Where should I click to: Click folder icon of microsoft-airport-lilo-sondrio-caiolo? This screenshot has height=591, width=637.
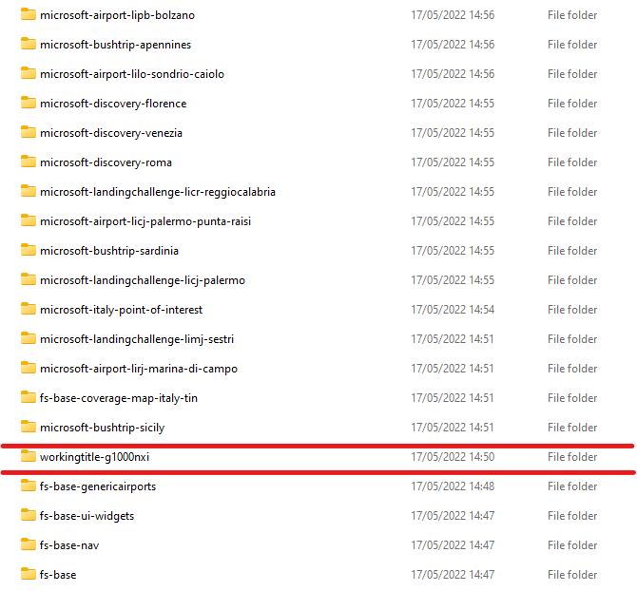pyautogui.click(x=28, y=73)
